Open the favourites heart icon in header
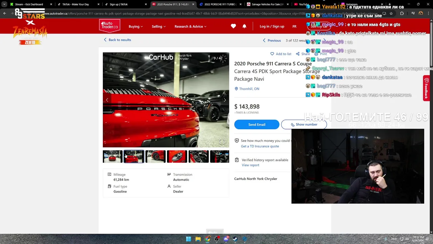 [x=233, y=26]
